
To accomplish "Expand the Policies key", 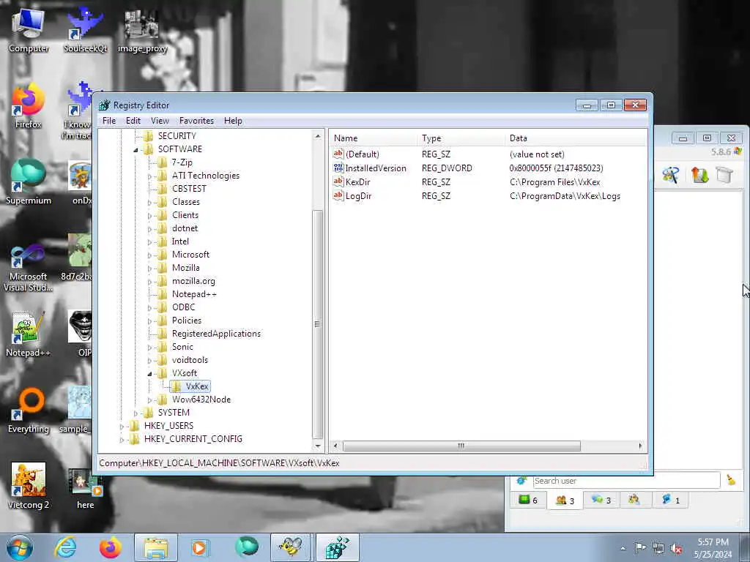I will (x=149, y=321).
